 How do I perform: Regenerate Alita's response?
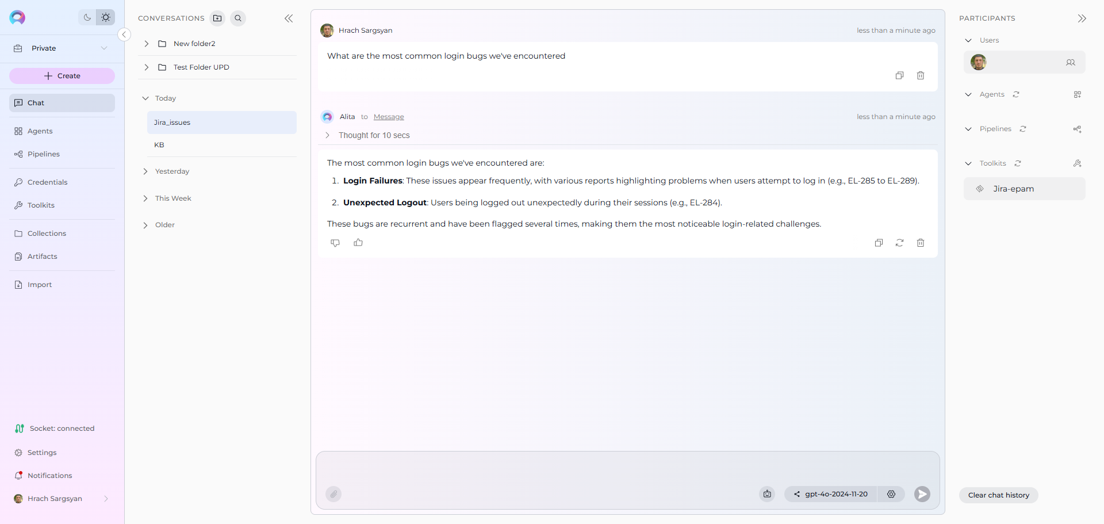[x=899, y=243]
